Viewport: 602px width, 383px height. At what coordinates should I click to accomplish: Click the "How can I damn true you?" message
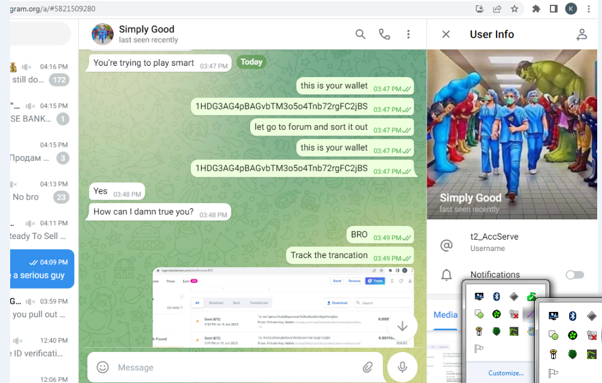coord(160,212)
